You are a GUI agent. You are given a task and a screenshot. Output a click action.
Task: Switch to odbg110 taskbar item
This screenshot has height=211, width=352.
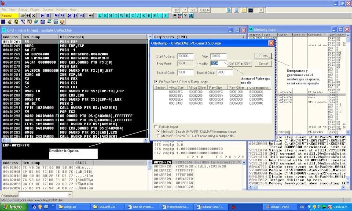[x=72, y=207]
